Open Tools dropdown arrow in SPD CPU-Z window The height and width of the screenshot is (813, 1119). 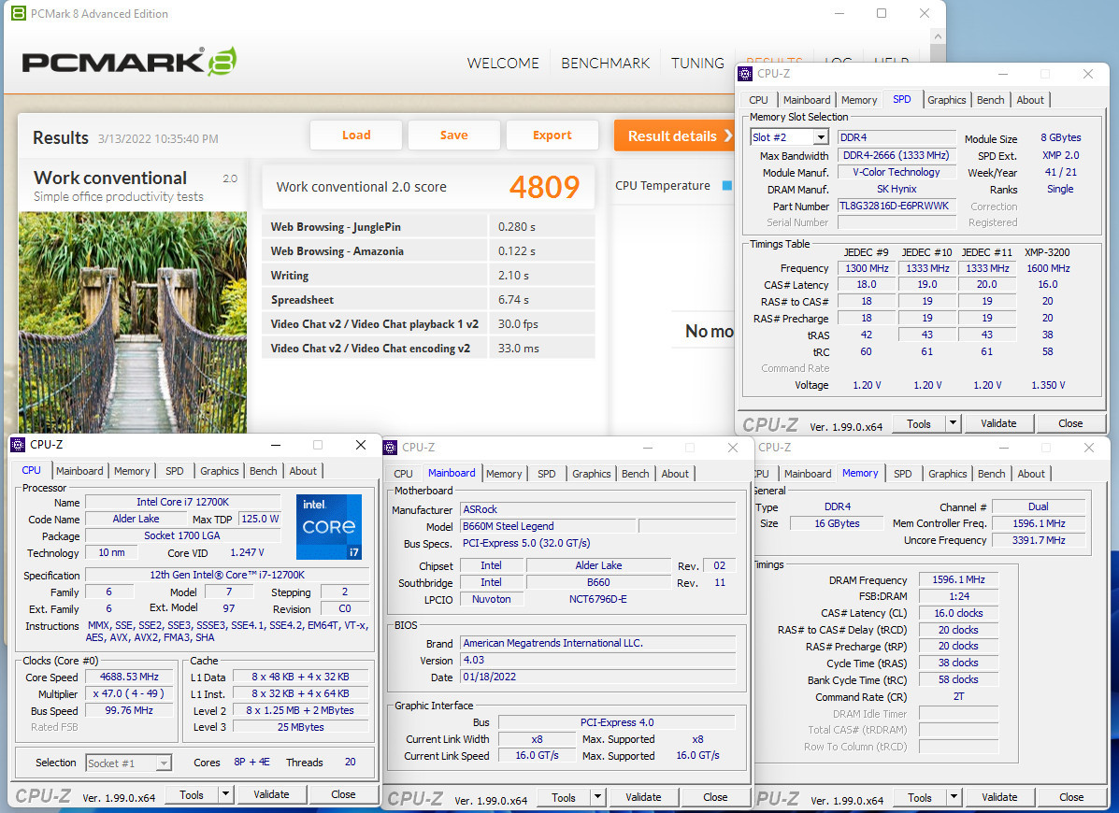click(953, 423)
